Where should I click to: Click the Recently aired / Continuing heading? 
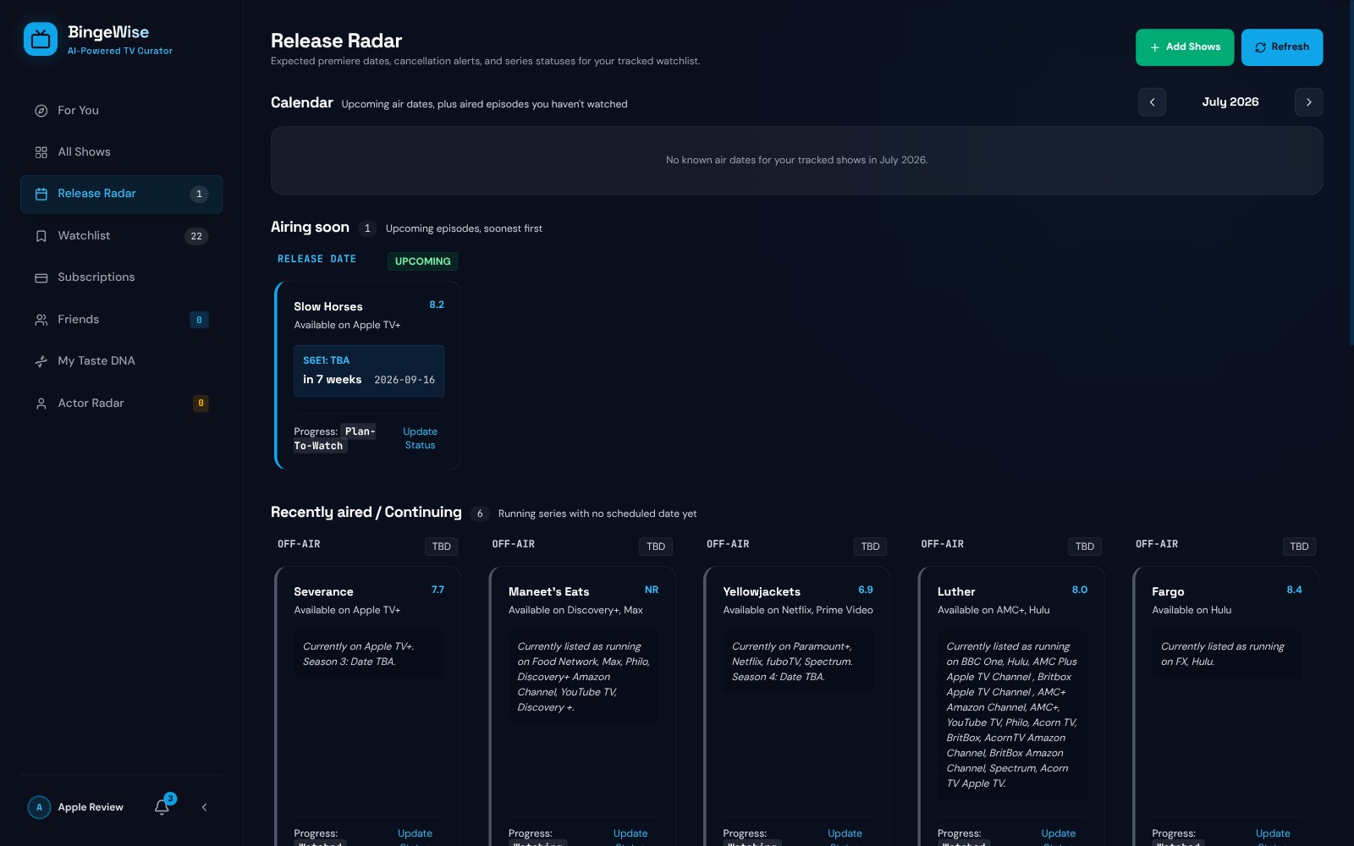pyautogui.click(x=366, y=513)
